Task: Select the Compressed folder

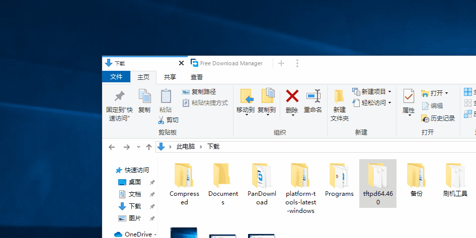Action: 184,184
